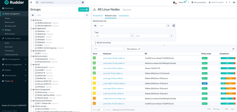Click the Plugins warning triangle icon
Viewport: 237px width, 112px height.
point(12,81)
